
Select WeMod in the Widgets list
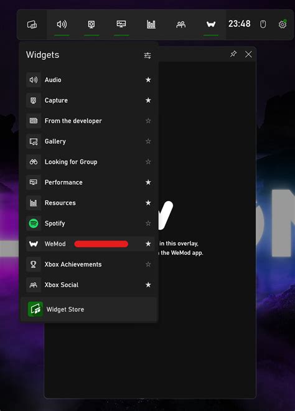click(x=90, y=243)
